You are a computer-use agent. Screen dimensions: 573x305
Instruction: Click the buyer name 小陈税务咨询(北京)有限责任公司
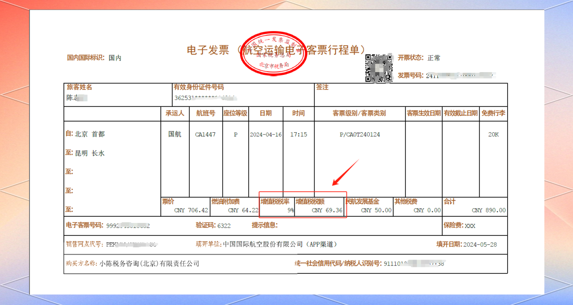pyautogui.click(x=149, y=263)
